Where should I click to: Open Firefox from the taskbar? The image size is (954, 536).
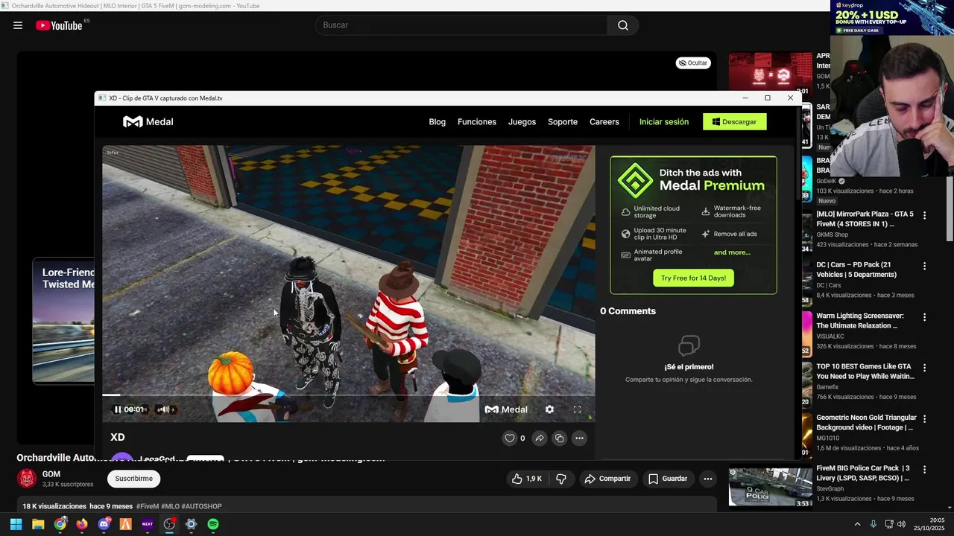82,524
